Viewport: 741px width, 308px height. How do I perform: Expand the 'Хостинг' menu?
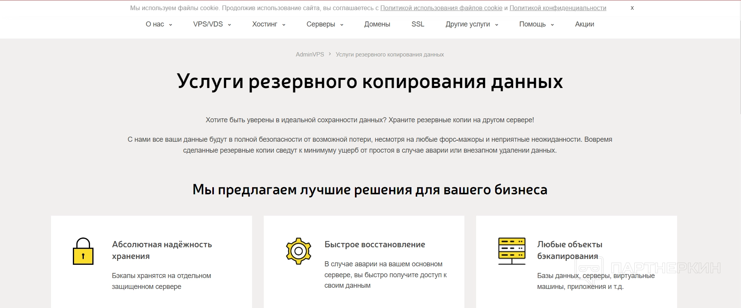pyautogui.click(x=268, y=24)
